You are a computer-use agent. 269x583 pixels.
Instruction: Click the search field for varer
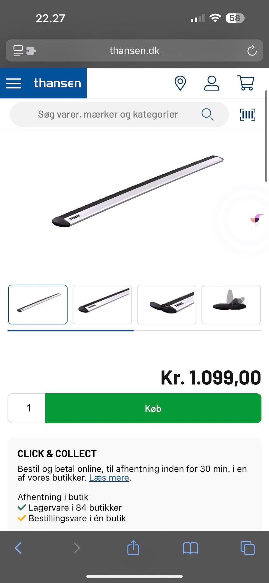tap(119, 114)
